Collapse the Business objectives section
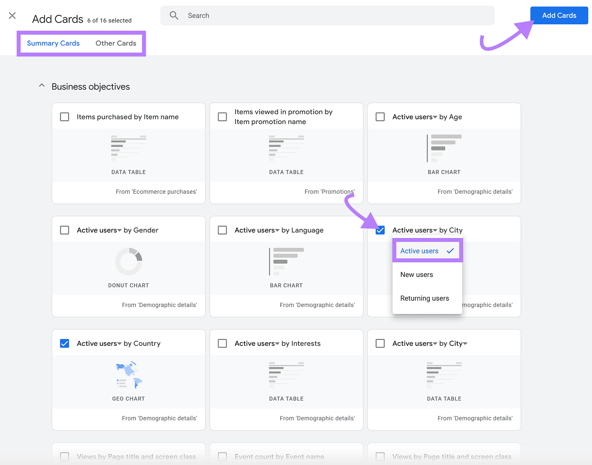The image size is (592, 465). coord(41,85)
